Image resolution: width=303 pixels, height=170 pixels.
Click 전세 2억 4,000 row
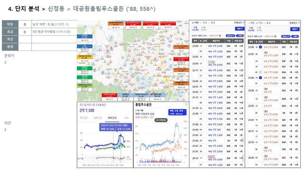pyautogui.click(x=273, y=131)
